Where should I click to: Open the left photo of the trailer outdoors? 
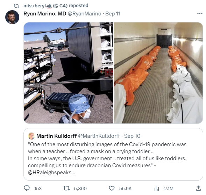[68, 73]
